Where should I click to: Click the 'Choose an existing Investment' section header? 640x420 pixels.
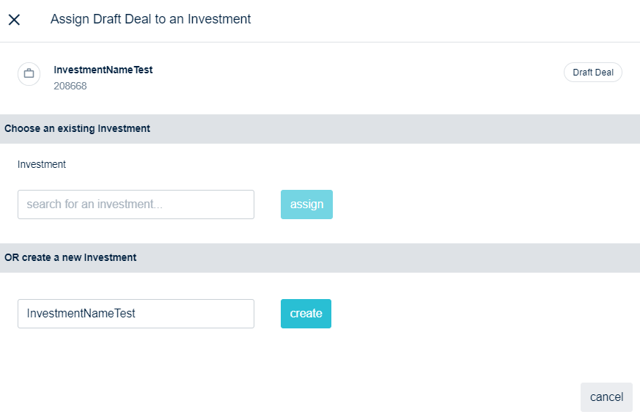(77, 128)
